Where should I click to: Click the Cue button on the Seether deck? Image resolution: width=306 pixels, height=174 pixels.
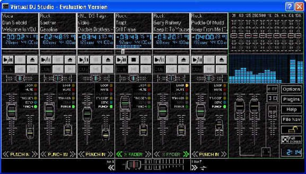coord(46,69)
